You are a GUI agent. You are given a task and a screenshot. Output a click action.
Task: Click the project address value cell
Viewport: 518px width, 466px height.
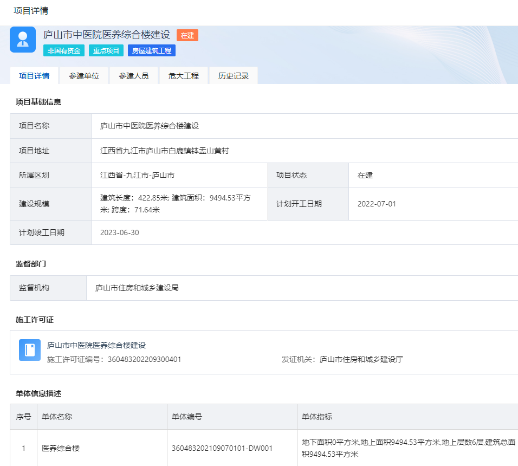pyautogui.click(x=165, y=151)
